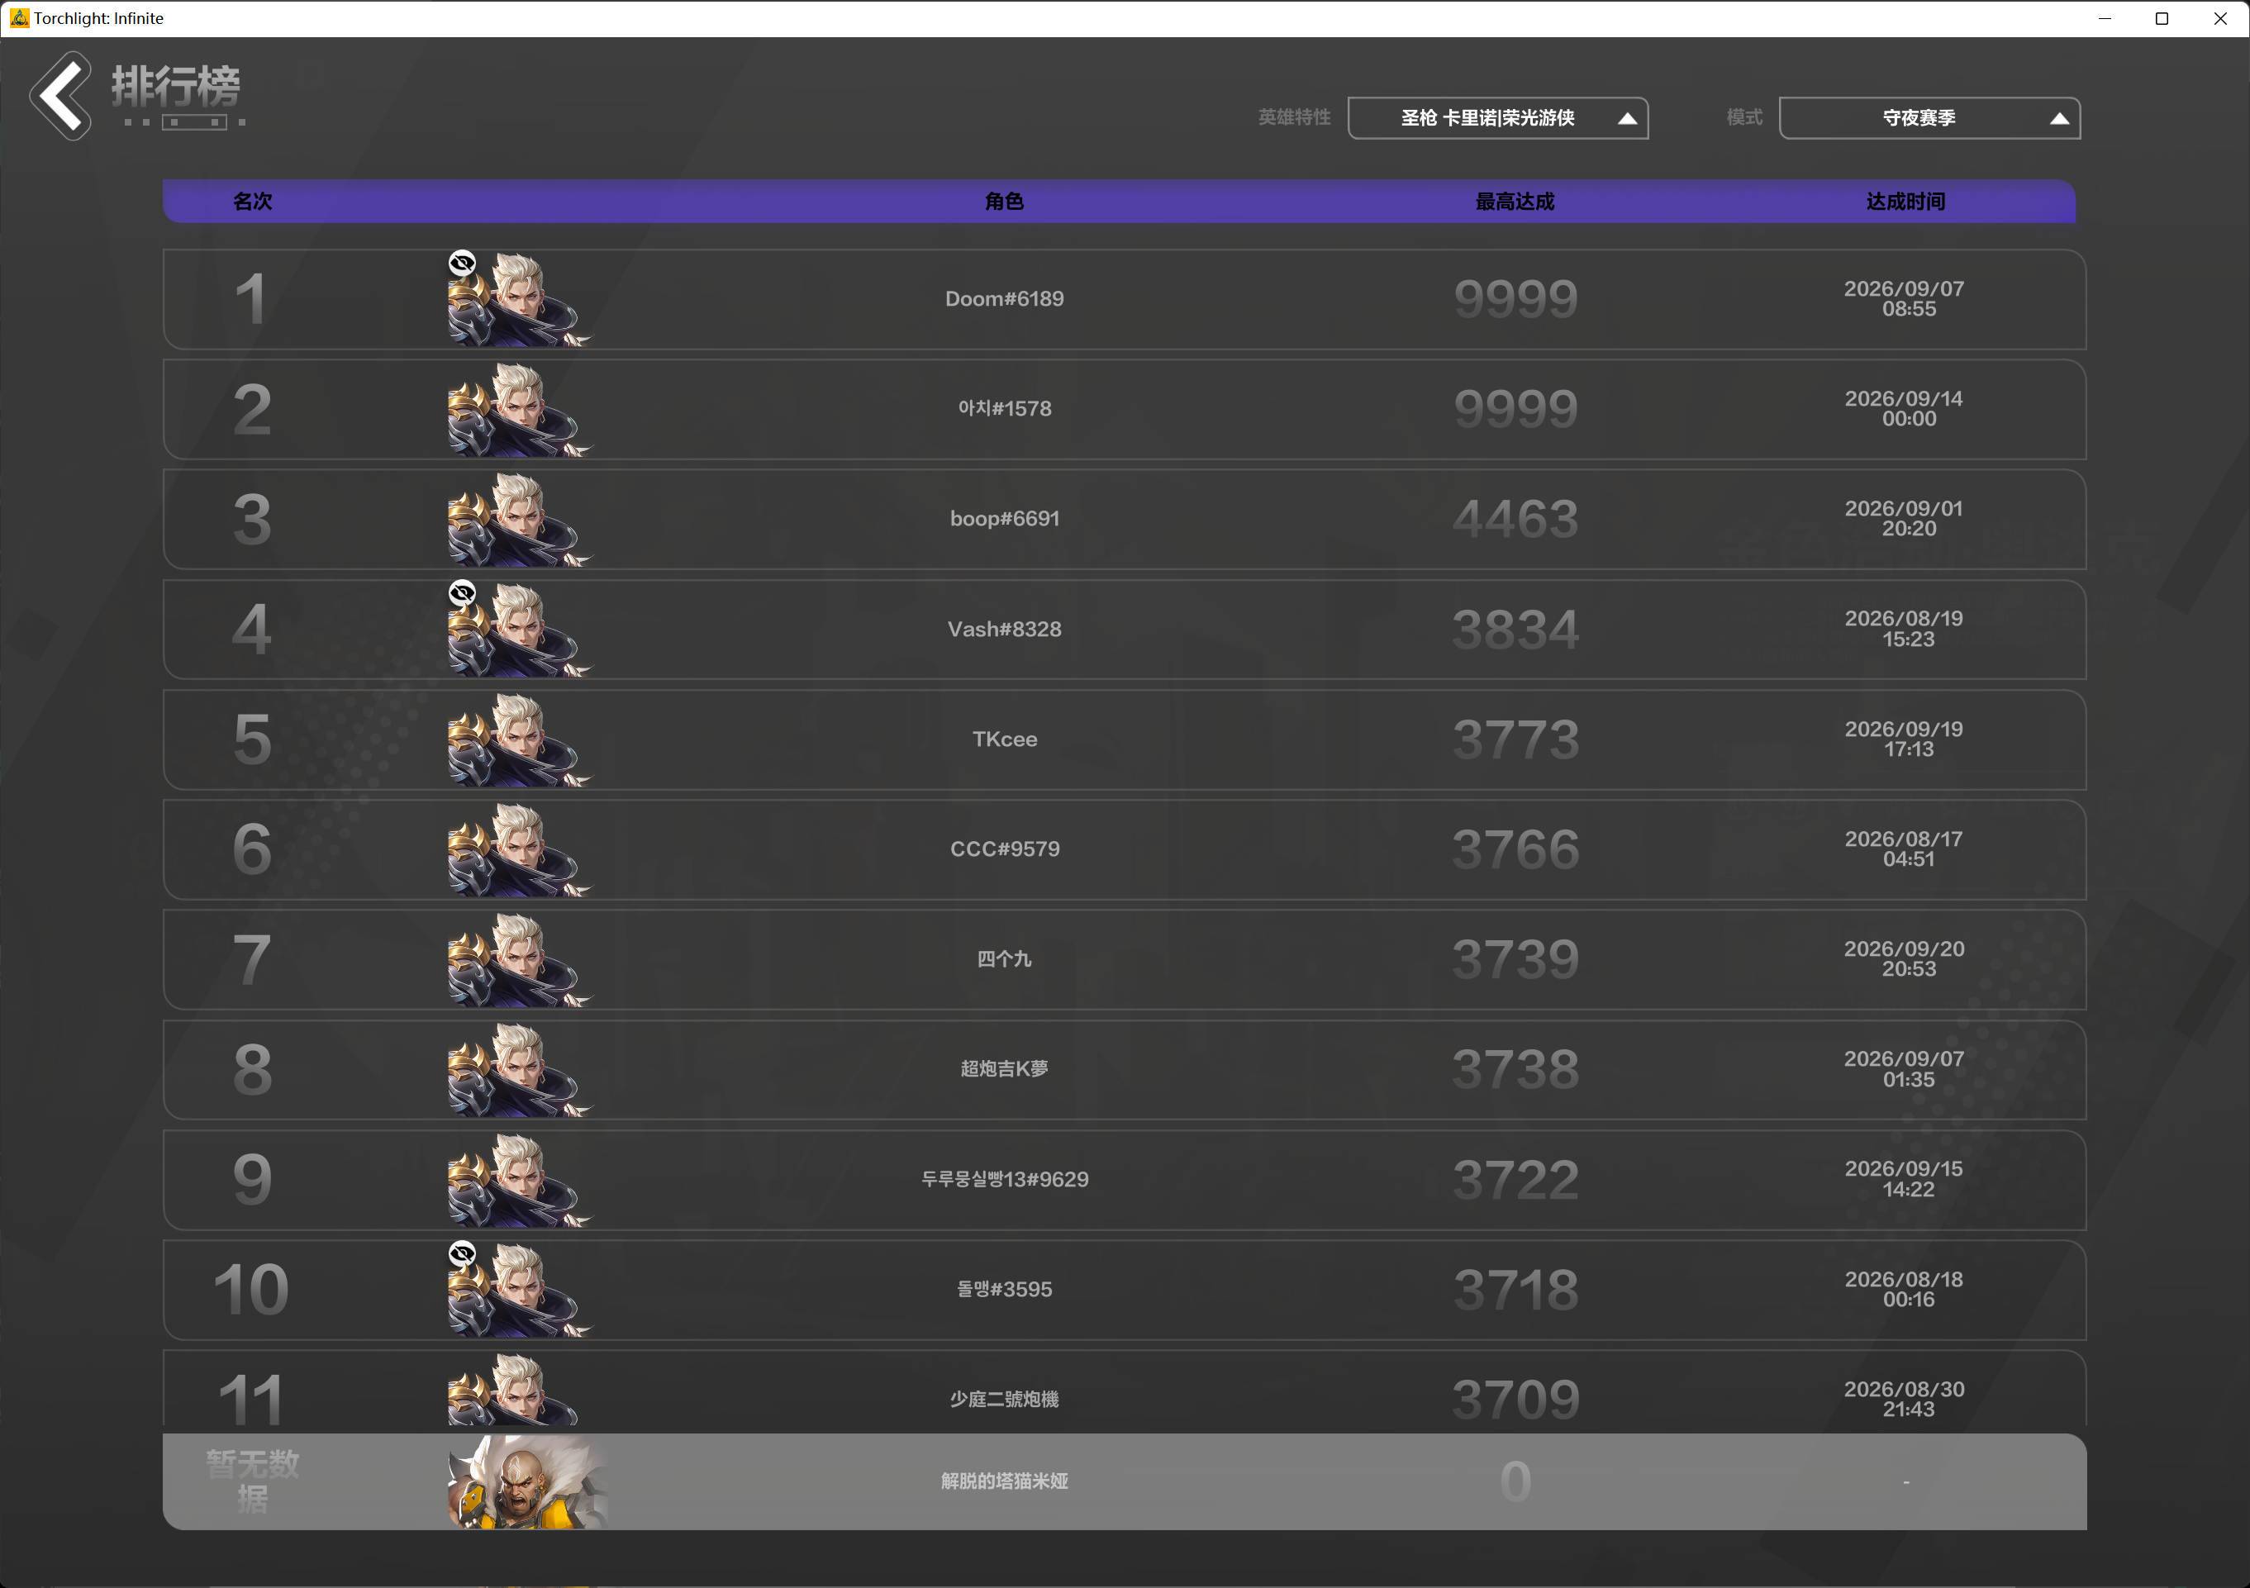Click the score 3718 in rank 10
The image size is (2250, 1588).
(x=1516, y=1291)
